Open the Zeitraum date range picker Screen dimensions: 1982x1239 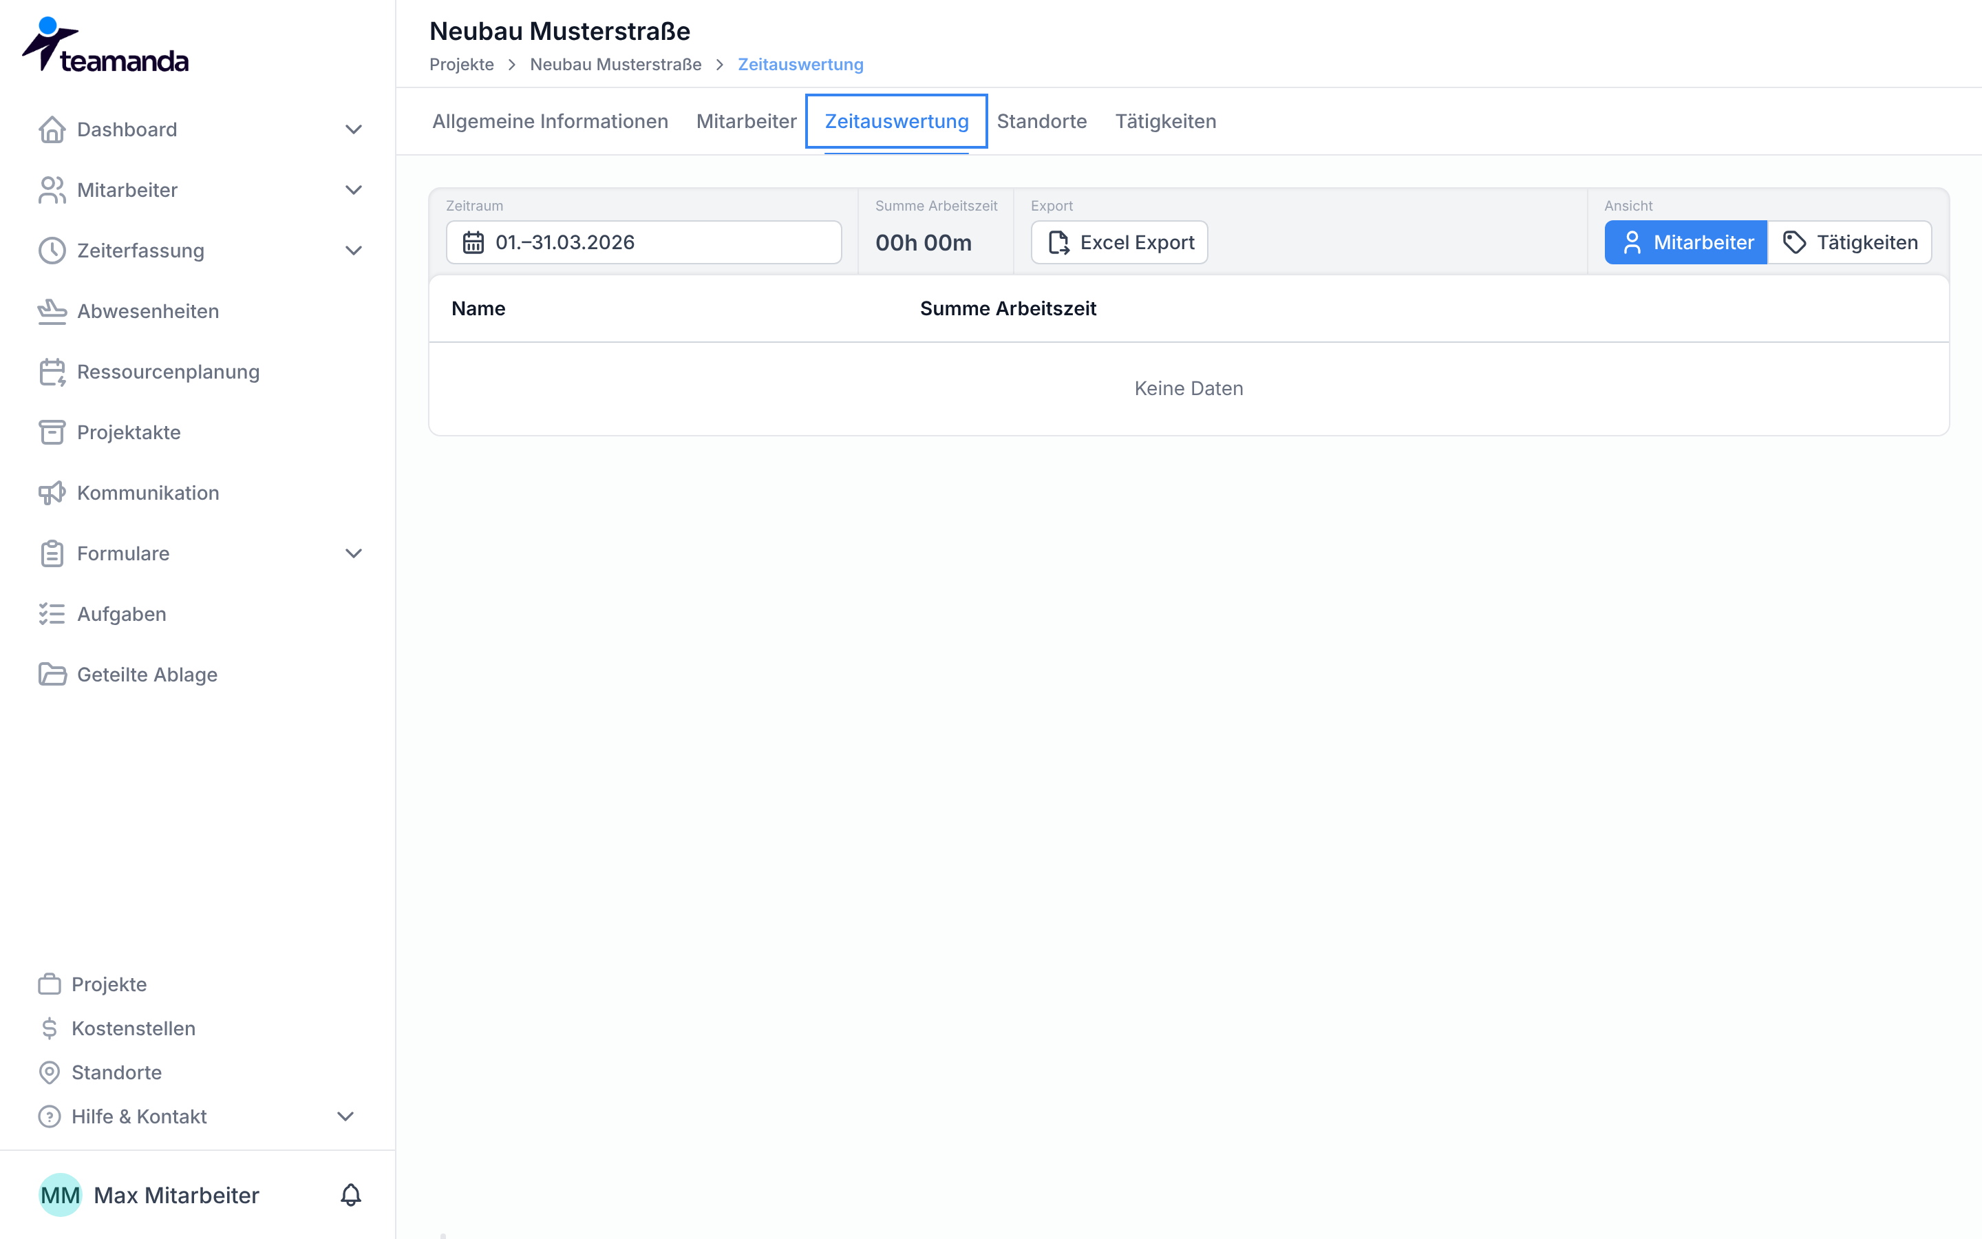pyautogui.click(x=643, y=242)
